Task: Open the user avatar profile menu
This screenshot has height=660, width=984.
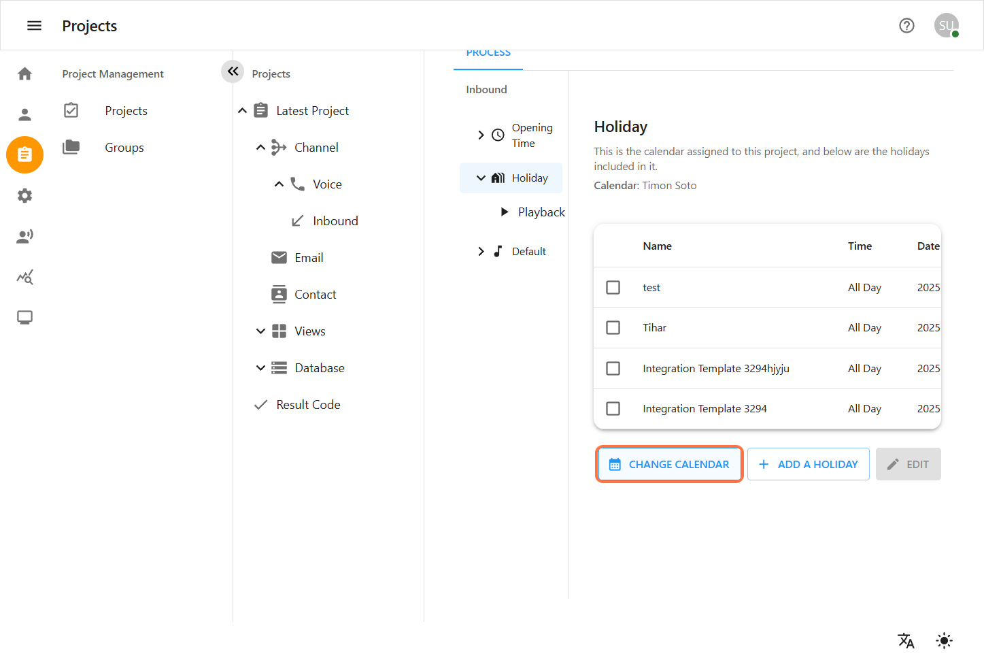Action: [x=946, y=26]
